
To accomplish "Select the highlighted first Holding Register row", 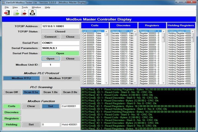I will [179, 31].
